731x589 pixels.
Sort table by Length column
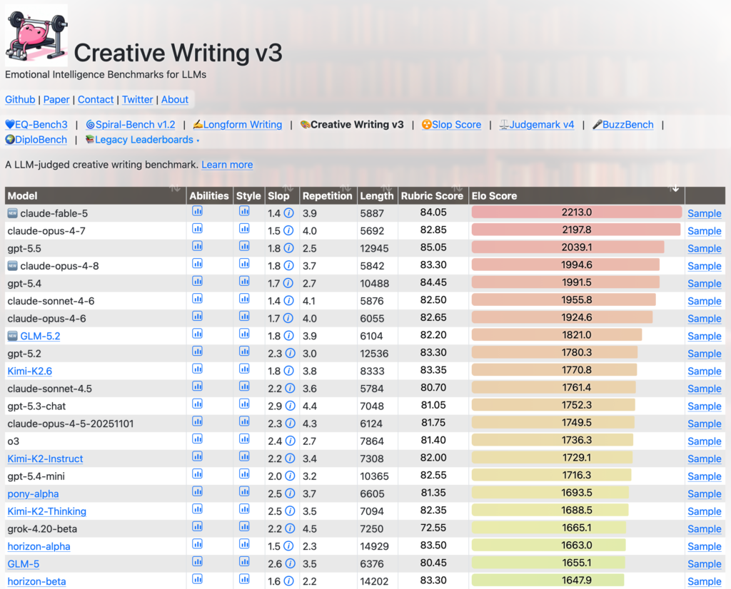tap(377, 195)
